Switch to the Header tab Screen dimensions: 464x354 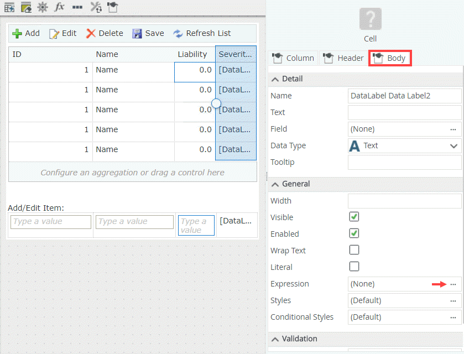coord(343,58)
